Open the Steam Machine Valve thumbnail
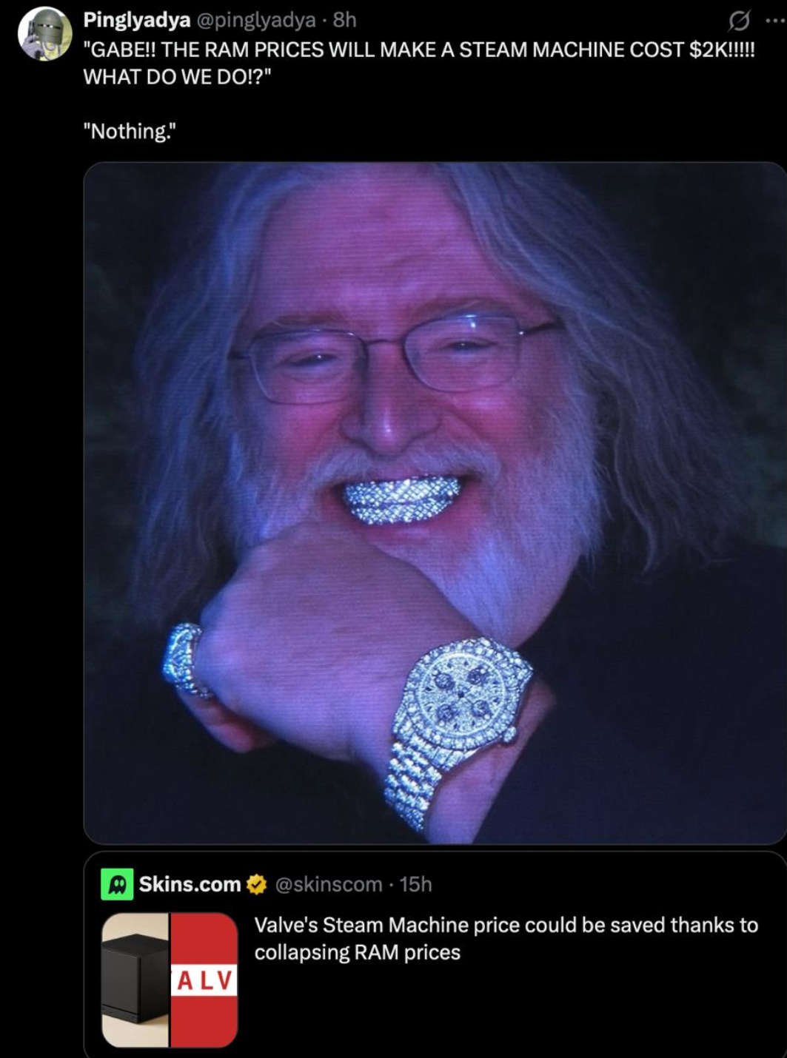This screenshot has width=787, height=1058. (x=170, y=980)
